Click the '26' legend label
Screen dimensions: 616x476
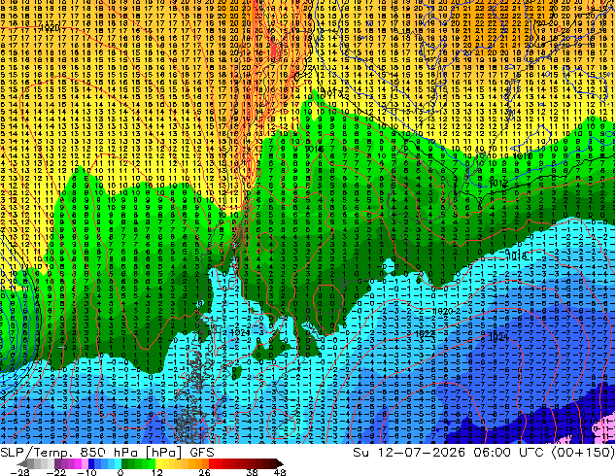(204, 472)
